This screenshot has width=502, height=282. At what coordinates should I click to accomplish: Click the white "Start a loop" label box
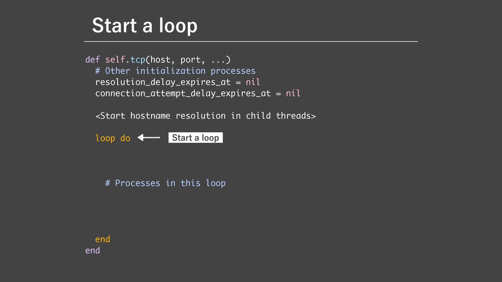(x=196, y=138)
